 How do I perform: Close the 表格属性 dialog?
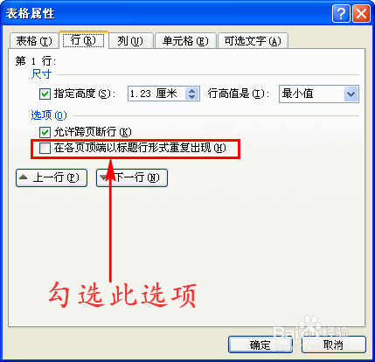(361, 13)
